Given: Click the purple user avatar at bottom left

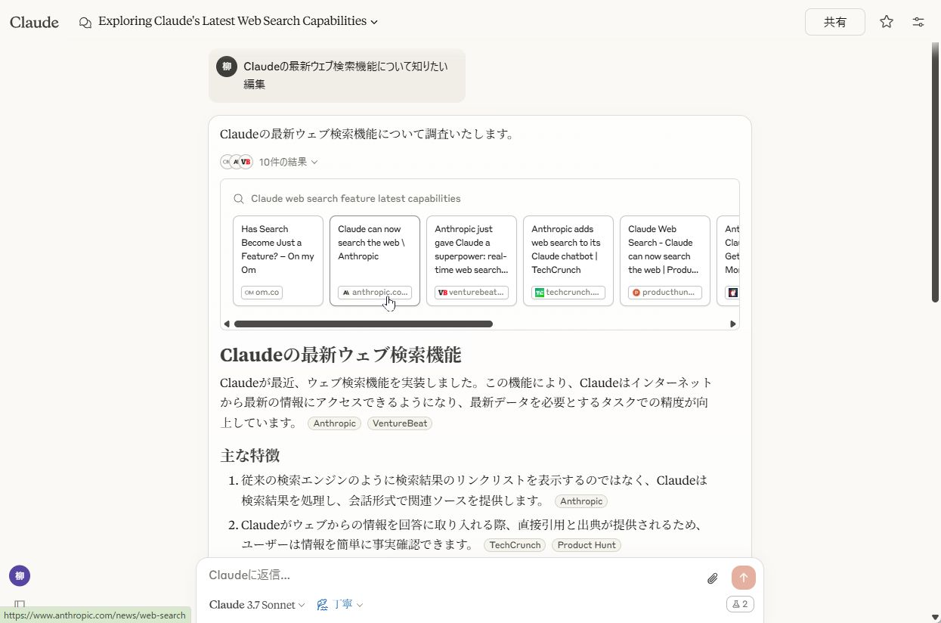Looking at the screenshot, I should [20, 576].
